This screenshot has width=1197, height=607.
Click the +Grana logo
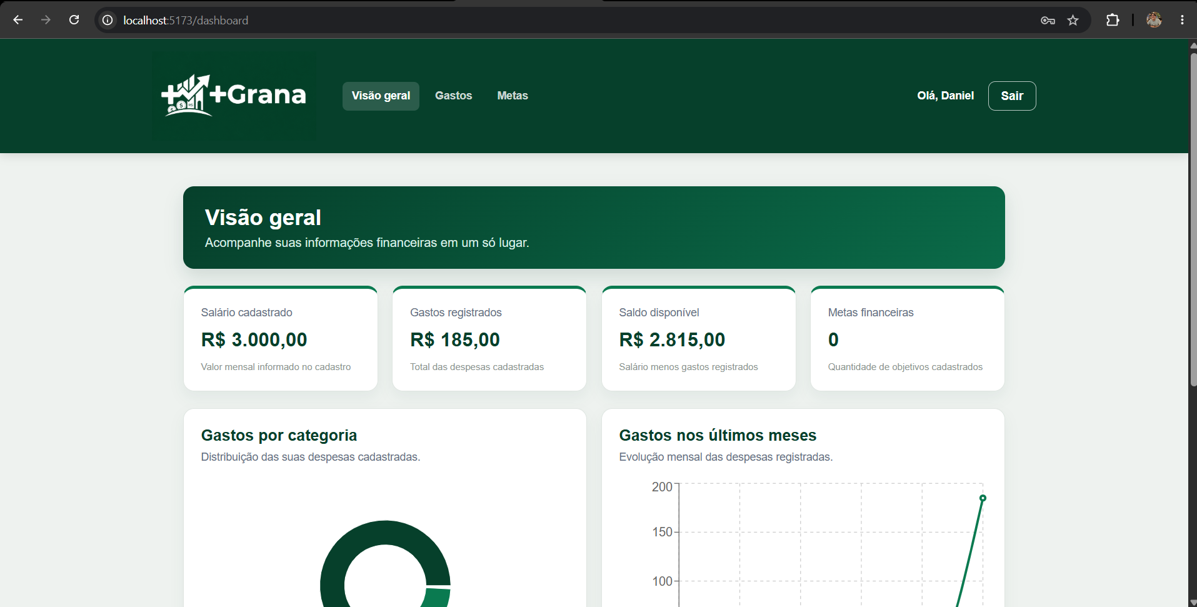pos(234,96)
